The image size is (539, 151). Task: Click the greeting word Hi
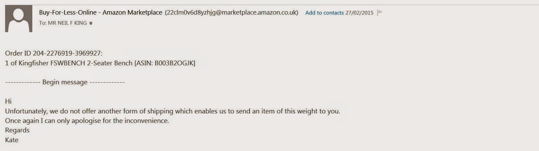pos(9,101)
